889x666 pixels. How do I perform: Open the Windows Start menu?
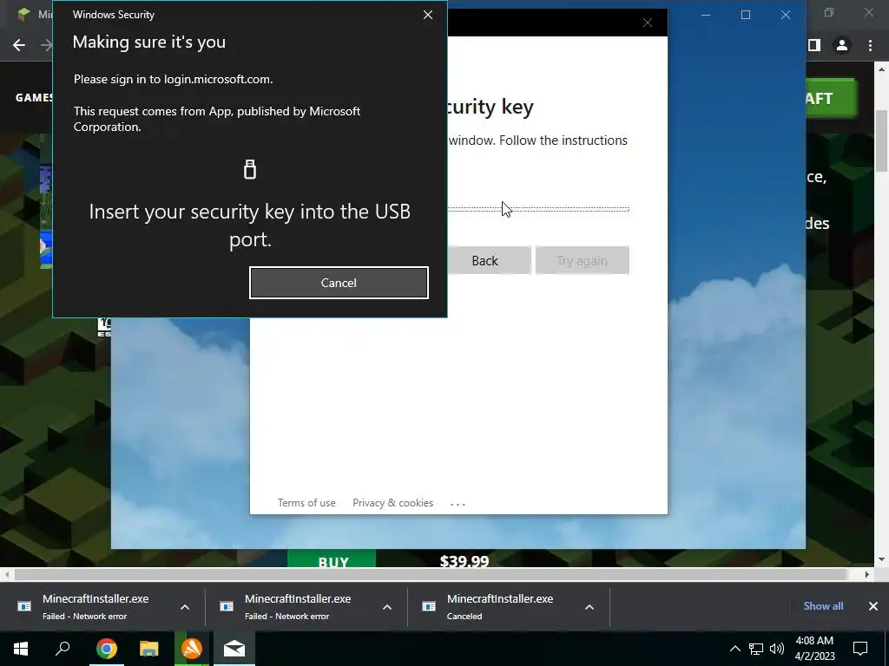coord(21,649)
